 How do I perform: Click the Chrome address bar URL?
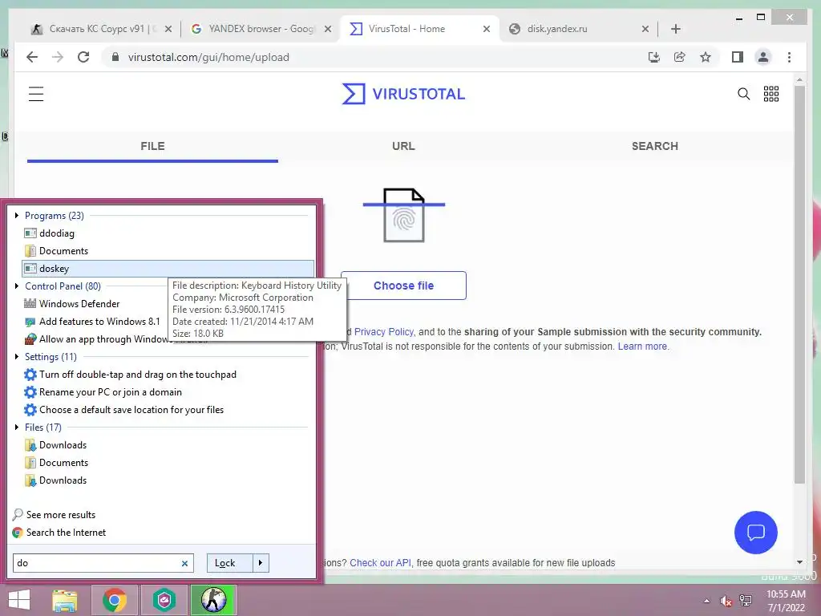click(208, 57)
